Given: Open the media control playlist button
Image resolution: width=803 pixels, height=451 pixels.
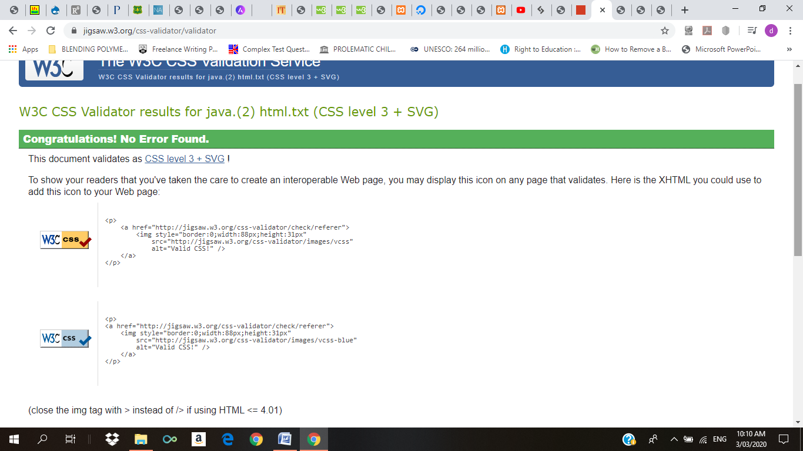Looking at the screenshot, I should [x=752, y=31].
